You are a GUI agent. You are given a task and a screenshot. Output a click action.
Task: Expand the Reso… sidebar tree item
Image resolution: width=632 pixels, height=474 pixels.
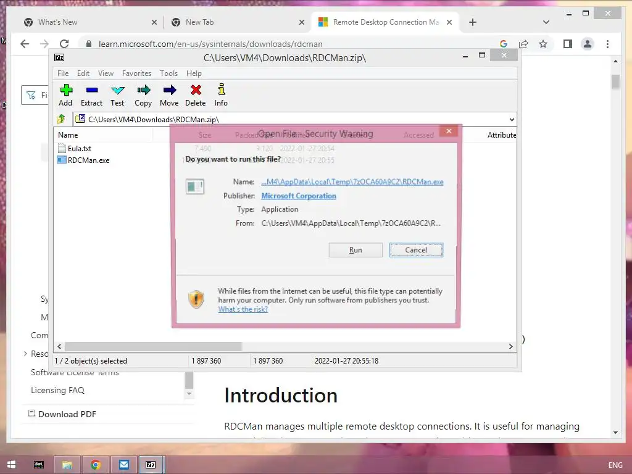25,354
